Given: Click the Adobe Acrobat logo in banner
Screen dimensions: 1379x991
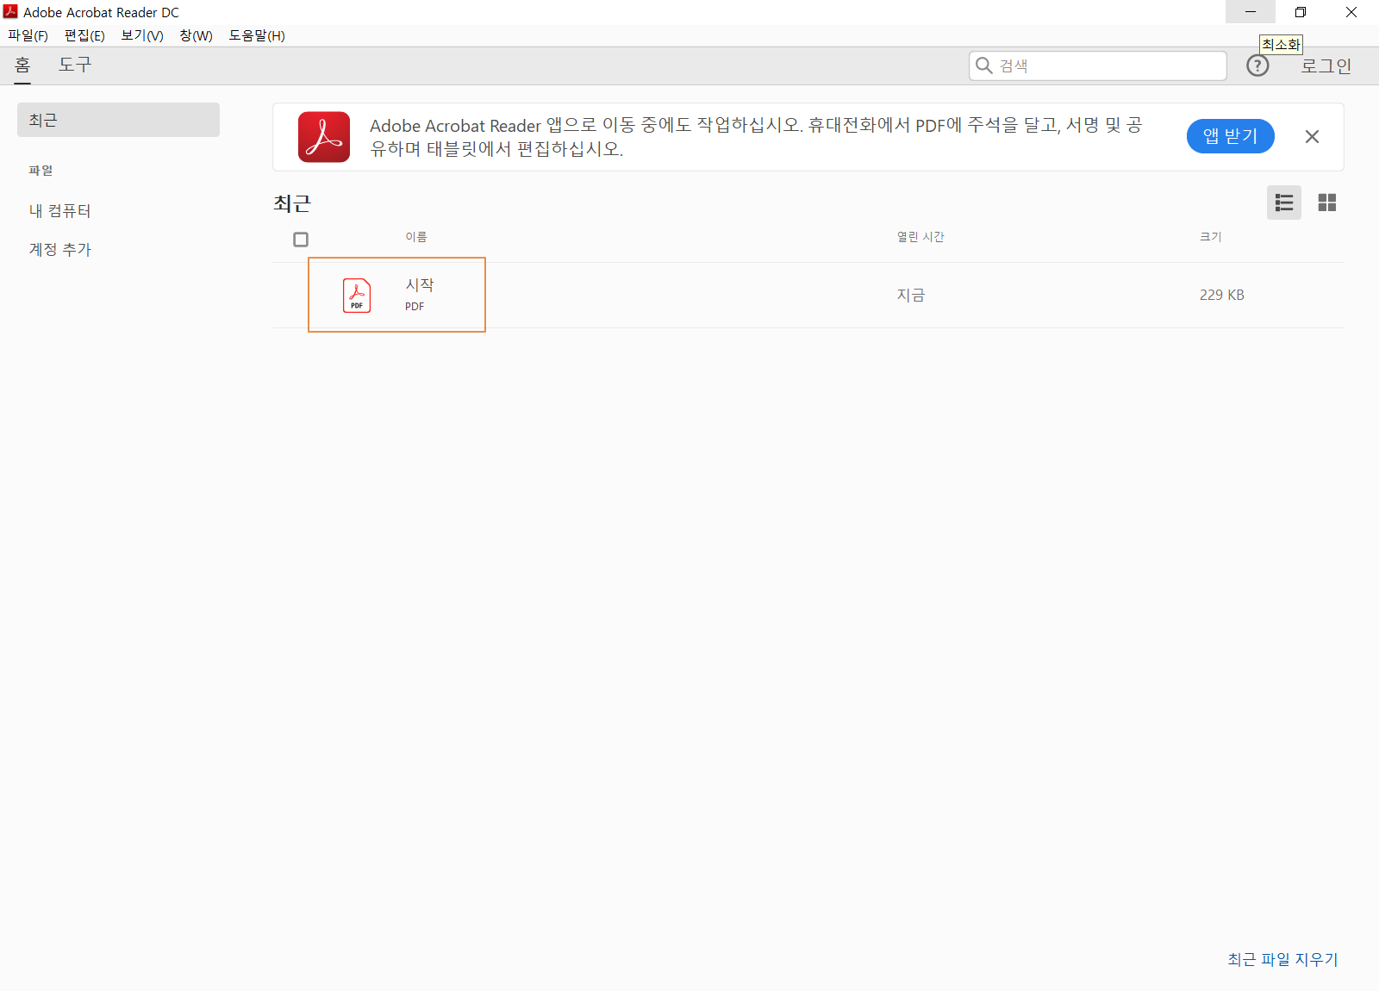Looking at the screenshot, I should 324,137.
